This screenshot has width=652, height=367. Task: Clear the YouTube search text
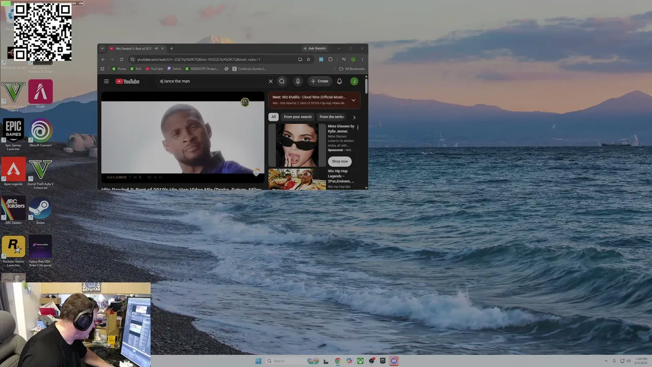tap(270, 81)
